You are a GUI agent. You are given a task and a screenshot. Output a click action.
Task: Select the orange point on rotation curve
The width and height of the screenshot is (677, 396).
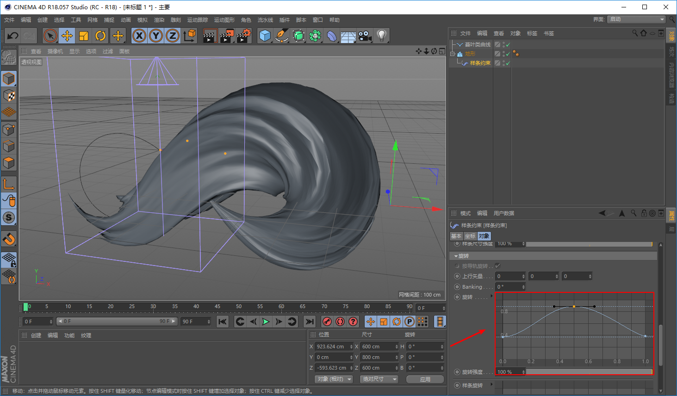(574, 306)
